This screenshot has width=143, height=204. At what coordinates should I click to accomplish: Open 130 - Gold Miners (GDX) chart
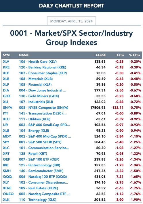click(x=39, y=96)
